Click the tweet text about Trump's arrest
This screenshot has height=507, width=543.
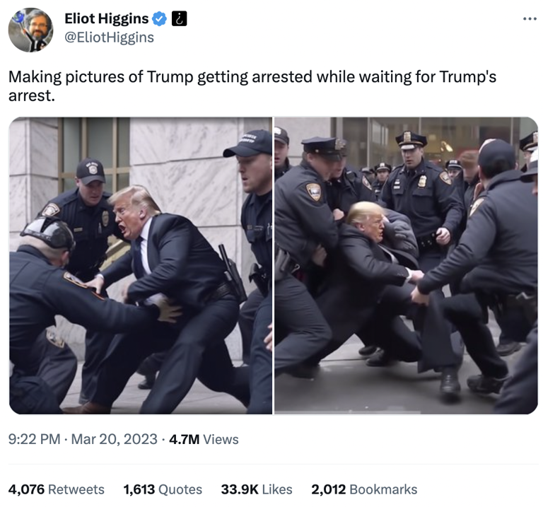(252, 86)
